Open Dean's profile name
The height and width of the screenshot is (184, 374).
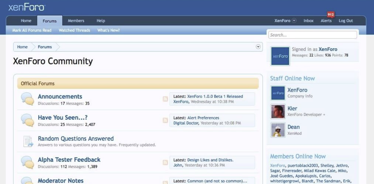294,127
